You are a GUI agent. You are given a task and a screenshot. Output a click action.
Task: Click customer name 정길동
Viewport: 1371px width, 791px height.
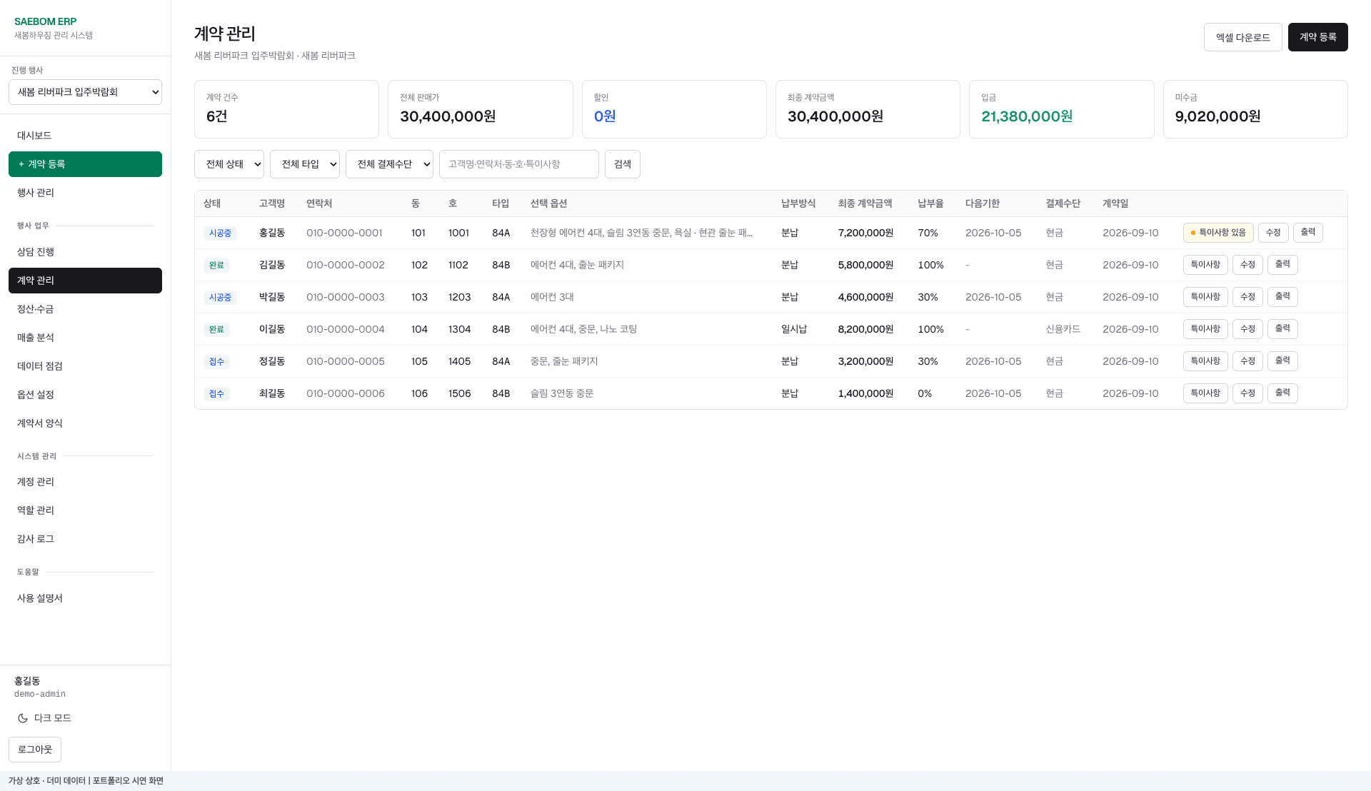coord(272,361)
